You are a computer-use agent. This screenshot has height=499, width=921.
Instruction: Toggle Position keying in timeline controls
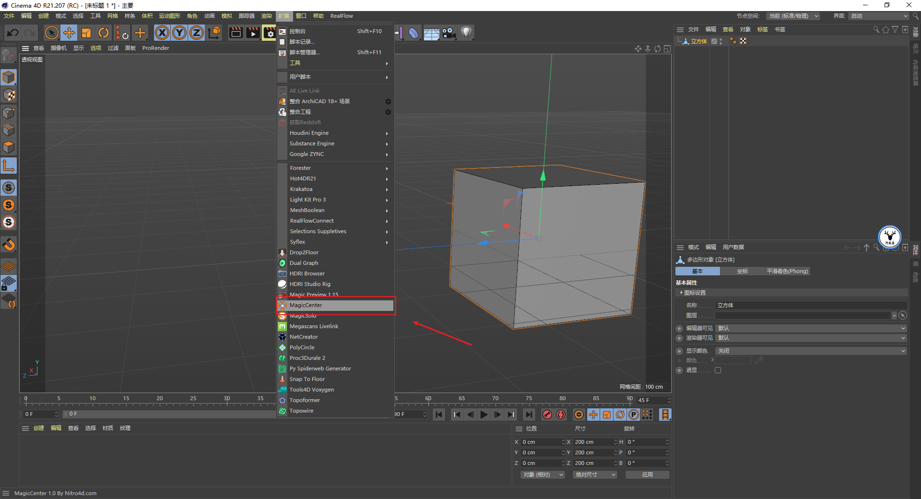point(593,415)
